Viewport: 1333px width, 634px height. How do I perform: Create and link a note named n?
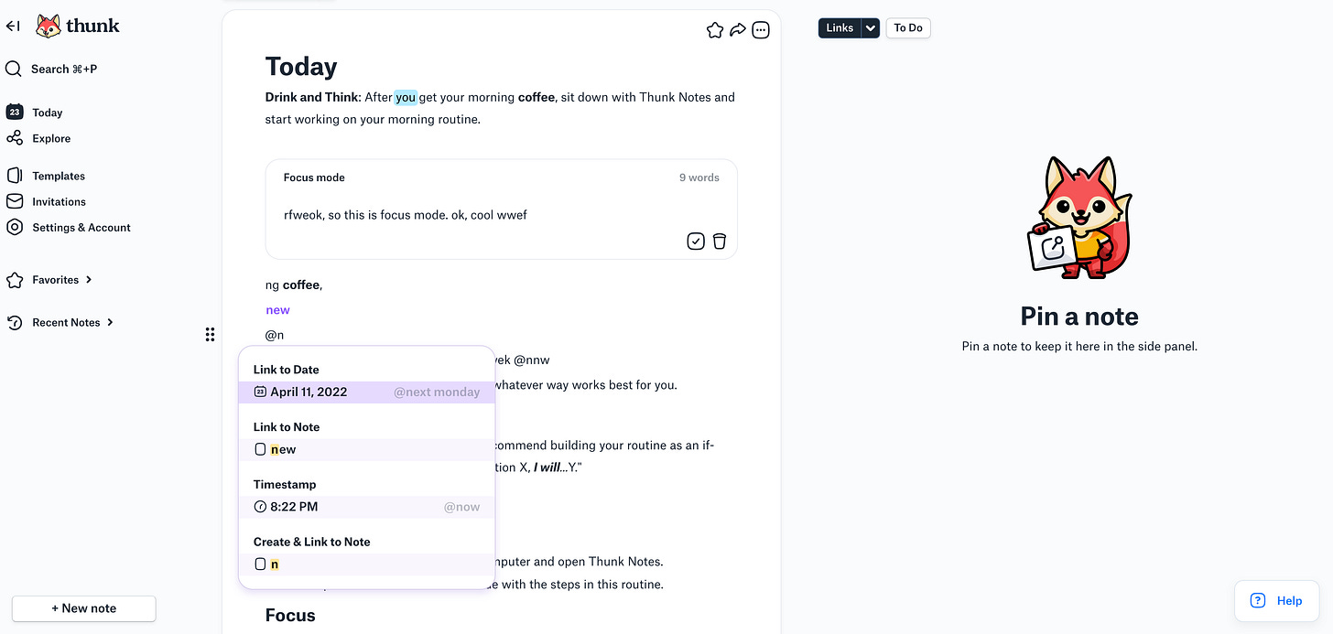click(367, 564)
